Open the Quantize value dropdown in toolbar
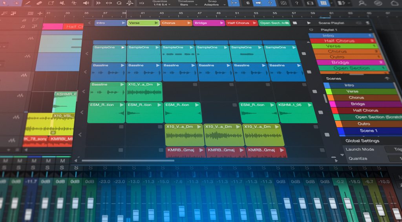Screen dimensions: 402x222 coord(159,4)
